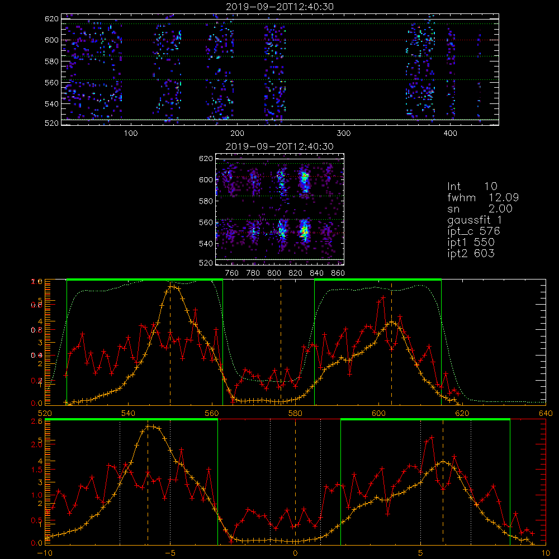The width and height of the screenshot is (559, 559).
Task: Select the 'ipt2 603' parameter text
Action: click(471, 253)
